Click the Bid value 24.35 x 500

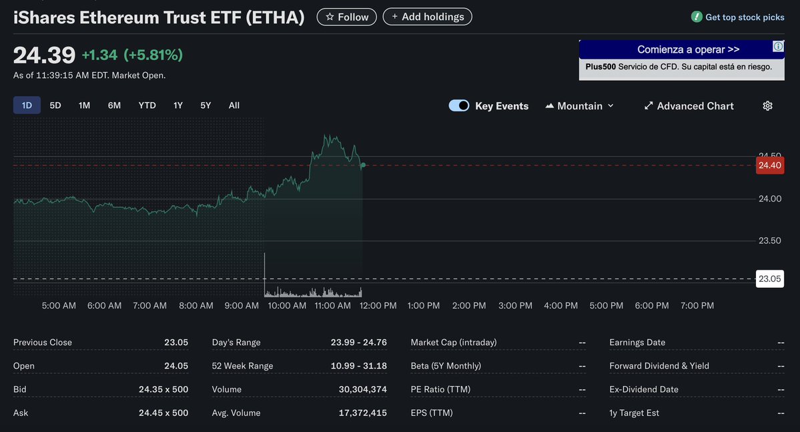163,389
